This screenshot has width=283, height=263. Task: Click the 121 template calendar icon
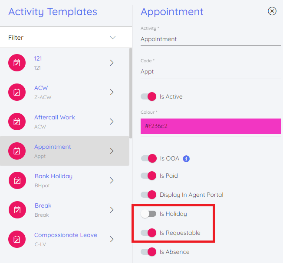click(x=17, y=63)
